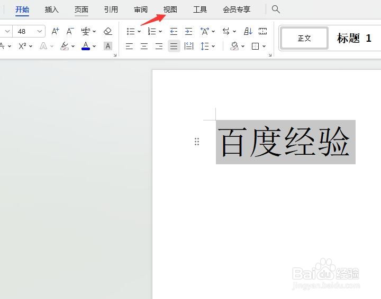Screen dimensions: 381x299
Task: Open the 审阅 tab
Action: 141,10
